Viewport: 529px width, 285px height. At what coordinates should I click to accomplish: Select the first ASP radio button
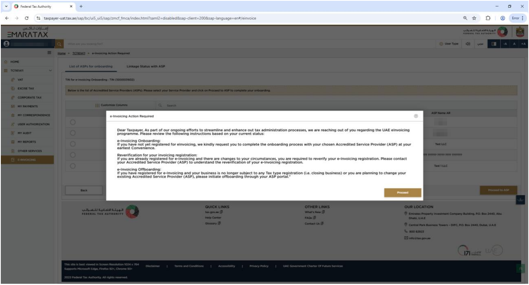(x=73, y=122)
